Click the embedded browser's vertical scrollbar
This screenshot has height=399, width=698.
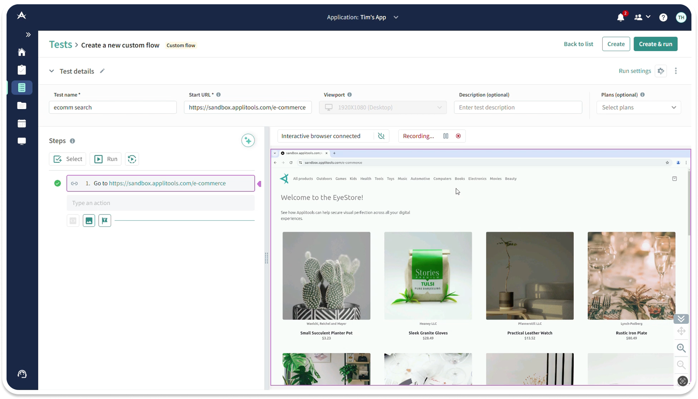[x=688, y=203]
